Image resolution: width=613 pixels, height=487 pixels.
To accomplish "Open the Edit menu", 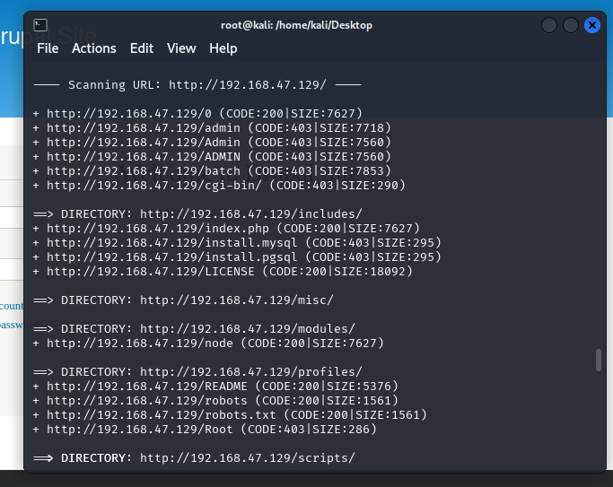I will point(142,48).
